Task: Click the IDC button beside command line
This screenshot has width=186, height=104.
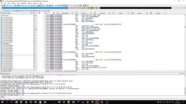Action: click(x=2, y=97)
